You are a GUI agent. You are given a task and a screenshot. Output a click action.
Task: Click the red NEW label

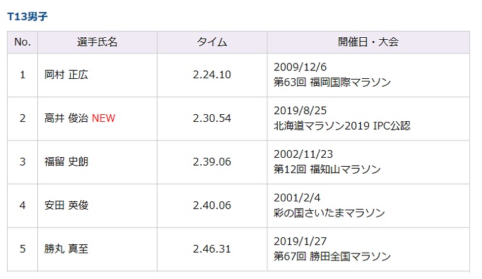pyautogui.click(x=103, y=118)
